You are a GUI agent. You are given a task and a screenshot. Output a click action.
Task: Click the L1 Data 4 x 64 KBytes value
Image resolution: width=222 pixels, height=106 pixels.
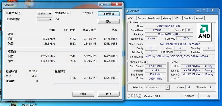pyautogui.click(x=192, y=66)
